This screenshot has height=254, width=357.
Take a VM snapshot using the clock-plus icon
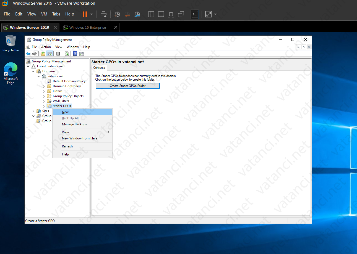pyautogui.click(x=117, y=14)
